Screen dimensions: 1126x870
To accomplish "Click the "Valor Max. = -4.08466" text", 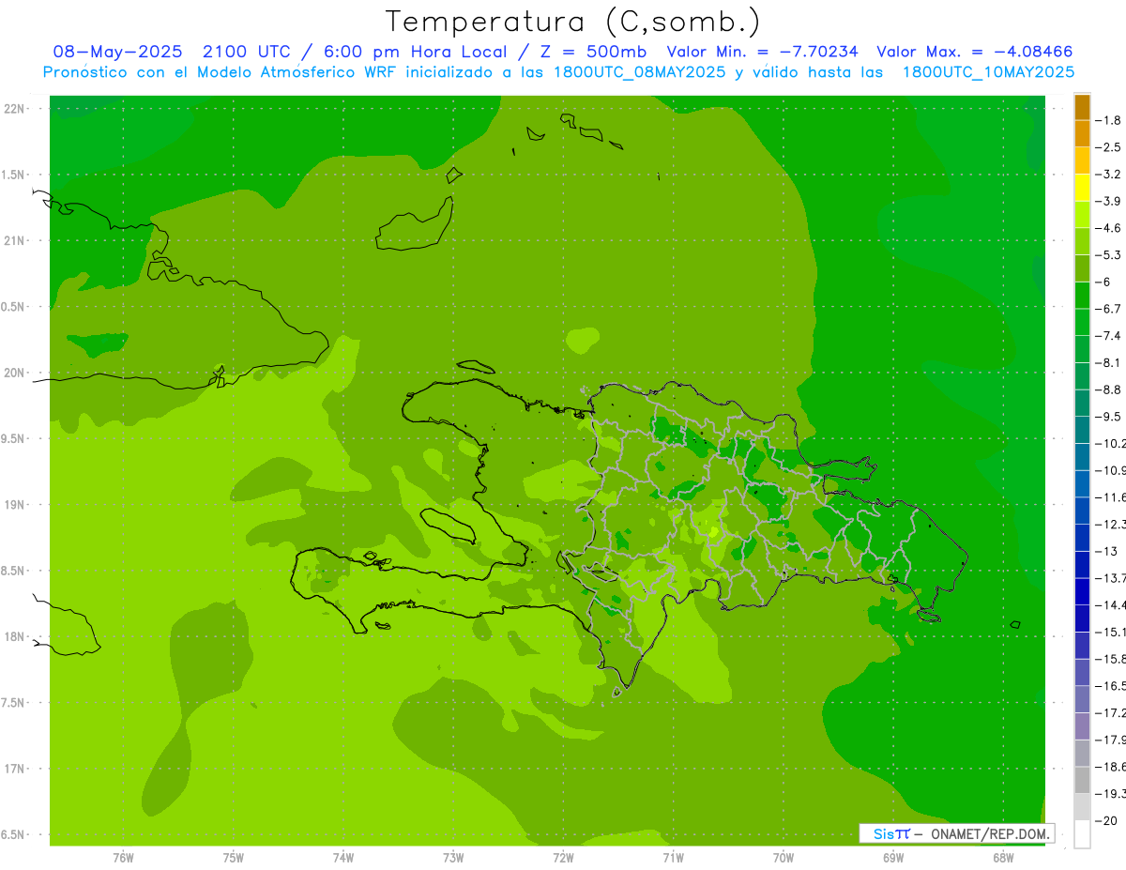I will coord(975,52).
